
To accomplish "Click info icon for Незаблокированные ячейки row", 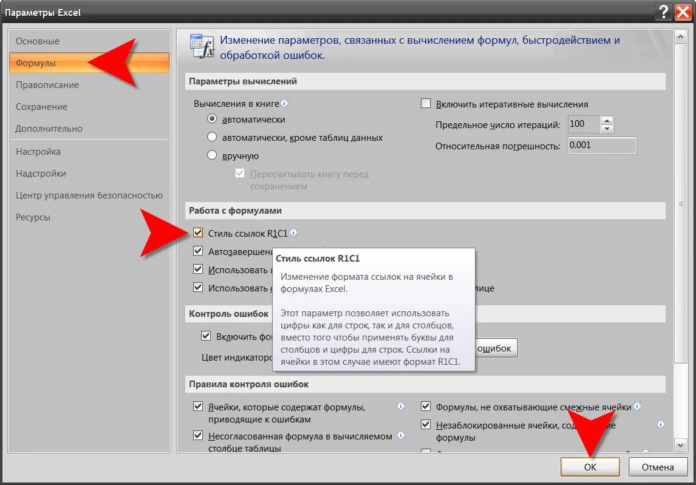I will coord(661,424).
